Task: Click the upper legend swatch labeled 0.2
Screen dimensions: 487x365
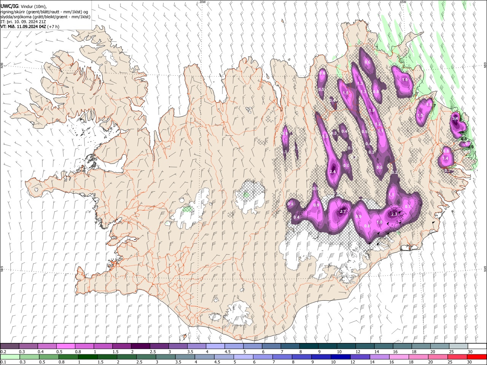Action: coord(10,346)
